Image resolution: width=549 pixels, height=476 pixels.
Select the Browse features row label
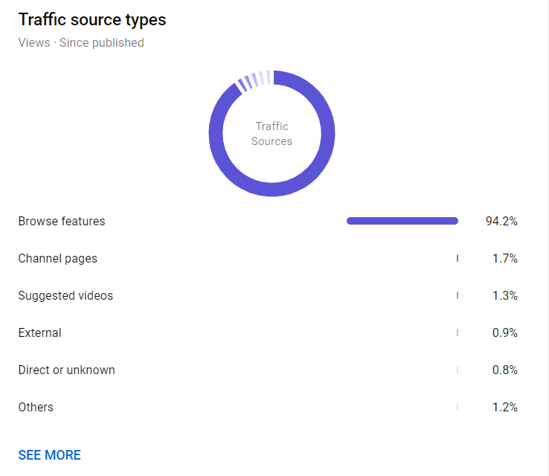(62, 221)
